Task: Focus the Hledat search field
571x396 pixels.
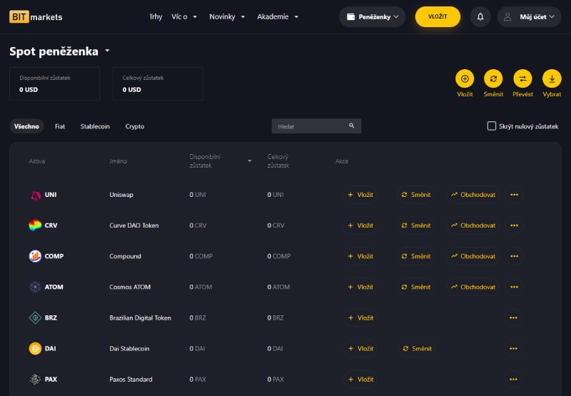Action: [x=316, y=126]
